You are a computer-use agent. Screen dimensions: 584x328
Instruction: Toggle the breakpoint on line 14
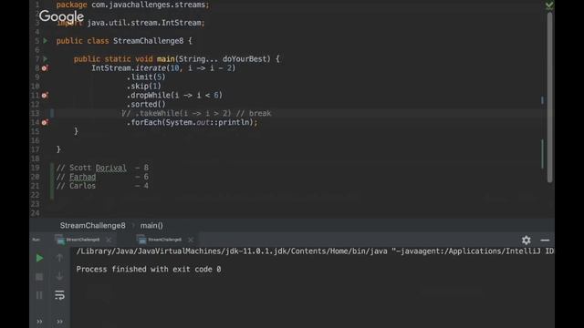click(45, 122)
